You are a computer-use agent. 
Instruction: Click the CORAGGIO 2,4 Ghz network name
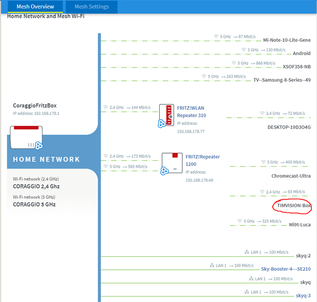coord(36,186)
